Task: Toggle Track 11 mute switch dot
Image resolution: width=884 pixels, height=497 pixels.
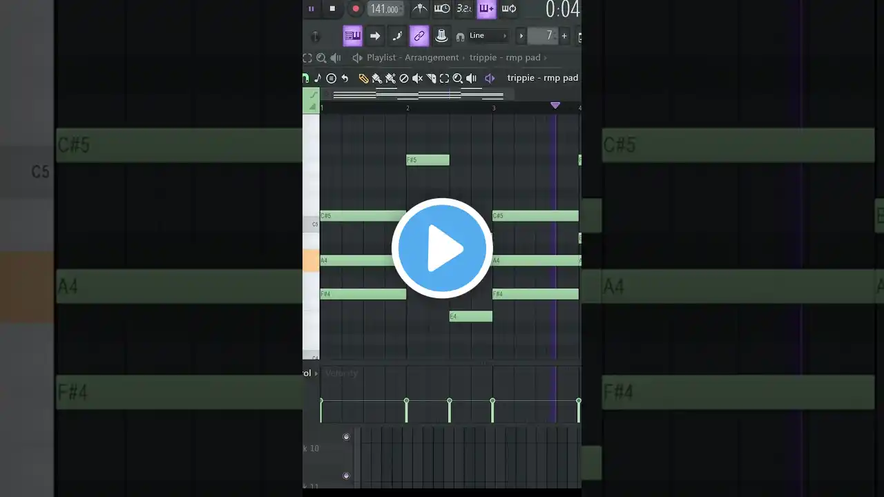Action: point(347,476)
